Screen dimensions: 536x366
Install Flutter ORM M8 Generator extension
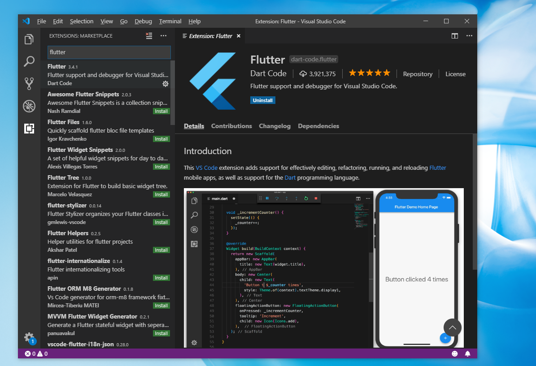click(x=161, y=306)
